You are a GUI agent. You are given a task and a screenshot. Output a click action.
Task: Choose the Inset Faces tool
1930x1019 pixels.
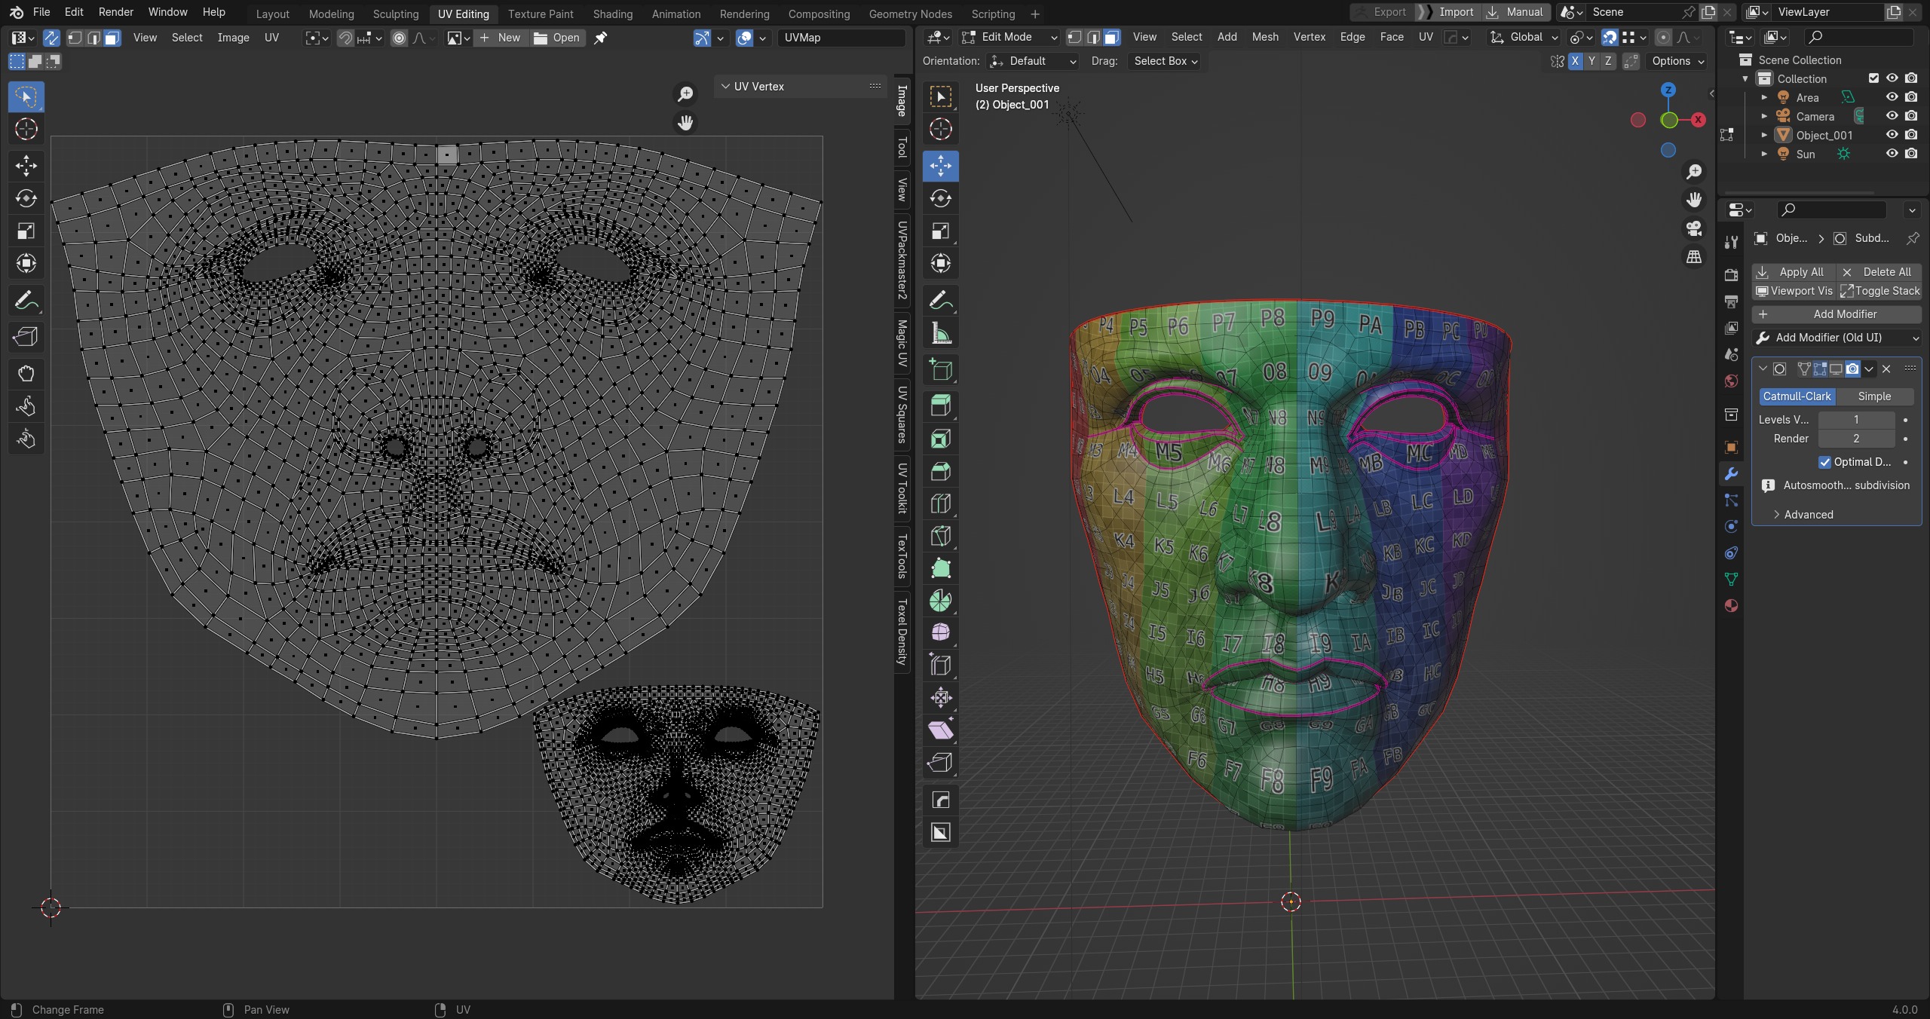[x=941, y=439]
